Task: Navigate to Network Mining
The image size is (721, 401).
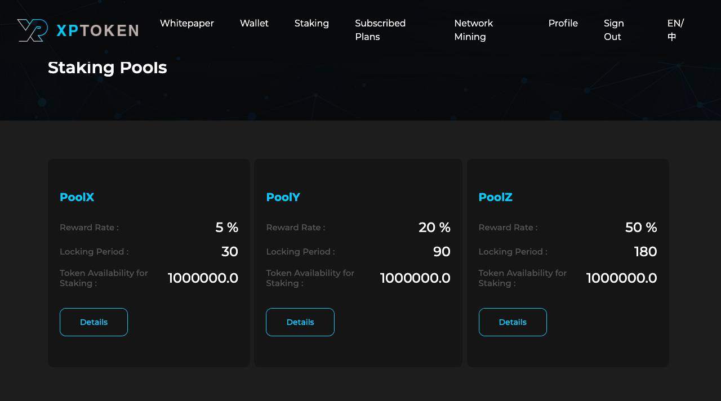Action: (473, 30)
